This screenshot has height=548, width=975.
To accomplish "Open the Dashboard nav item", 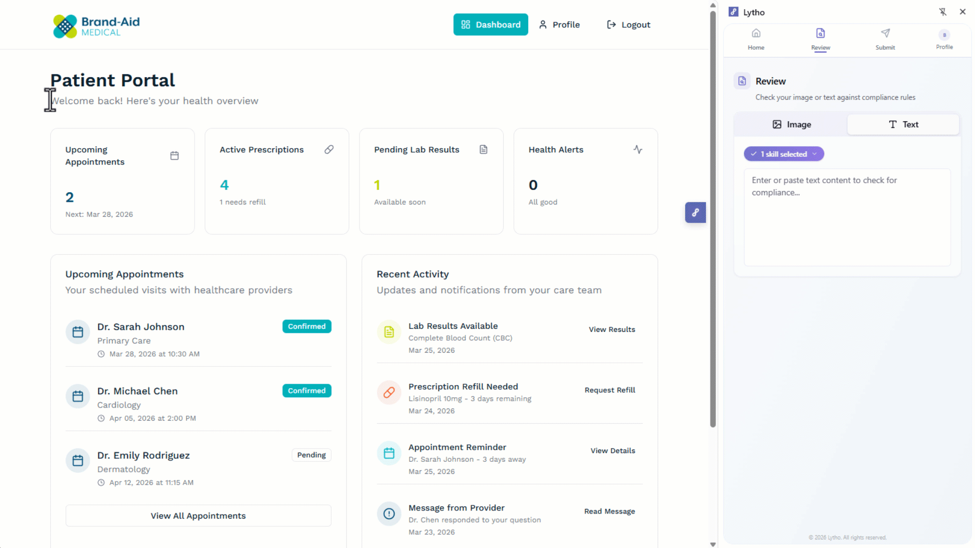I will 491,25.
